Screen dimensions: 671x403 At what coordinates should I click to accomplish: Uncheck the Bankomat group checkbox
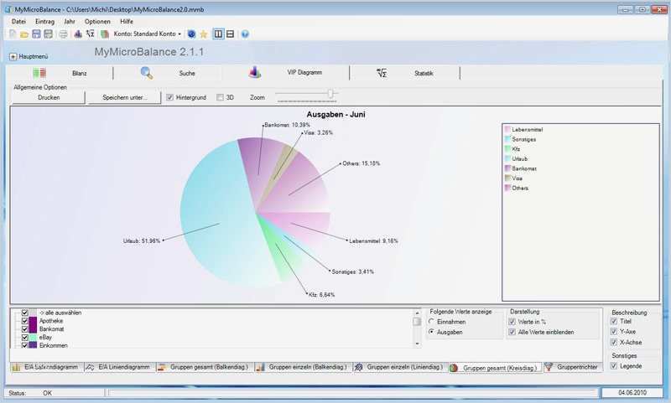[25, 329]
